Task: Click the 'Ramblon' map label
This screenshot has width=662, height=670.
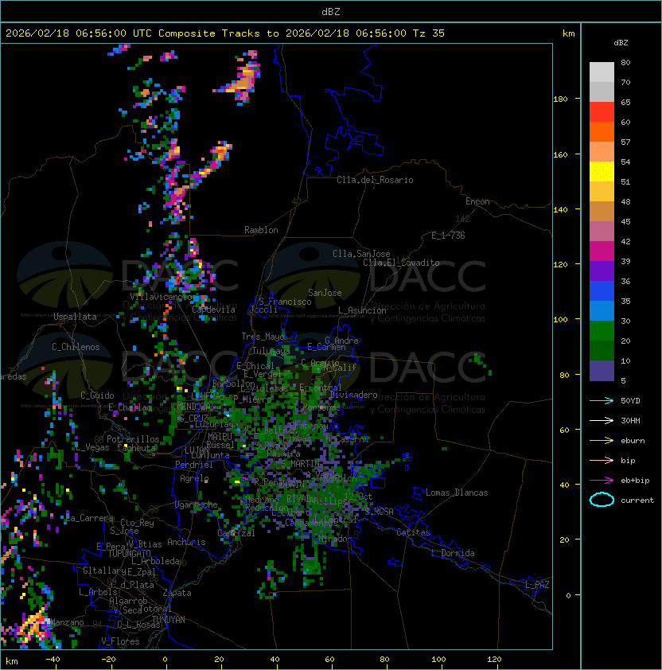Action: click(x=261, y=230)
